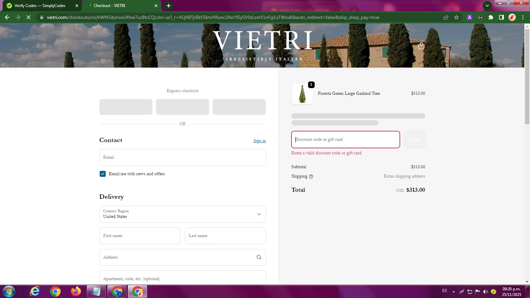This screenshot has width=530, height=298.
Task: Click the First name field
Action: click(140, 236)
